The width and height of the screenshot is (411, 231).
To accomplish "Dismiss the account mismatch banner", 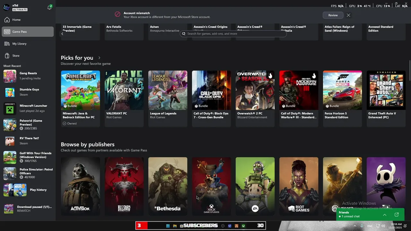I will tap(348, 15).
